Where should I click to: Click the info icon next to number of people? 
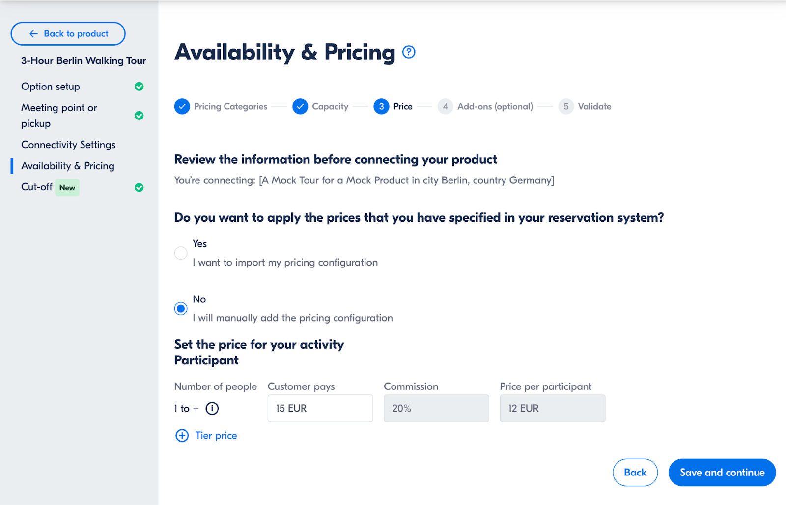click(212, 408)
